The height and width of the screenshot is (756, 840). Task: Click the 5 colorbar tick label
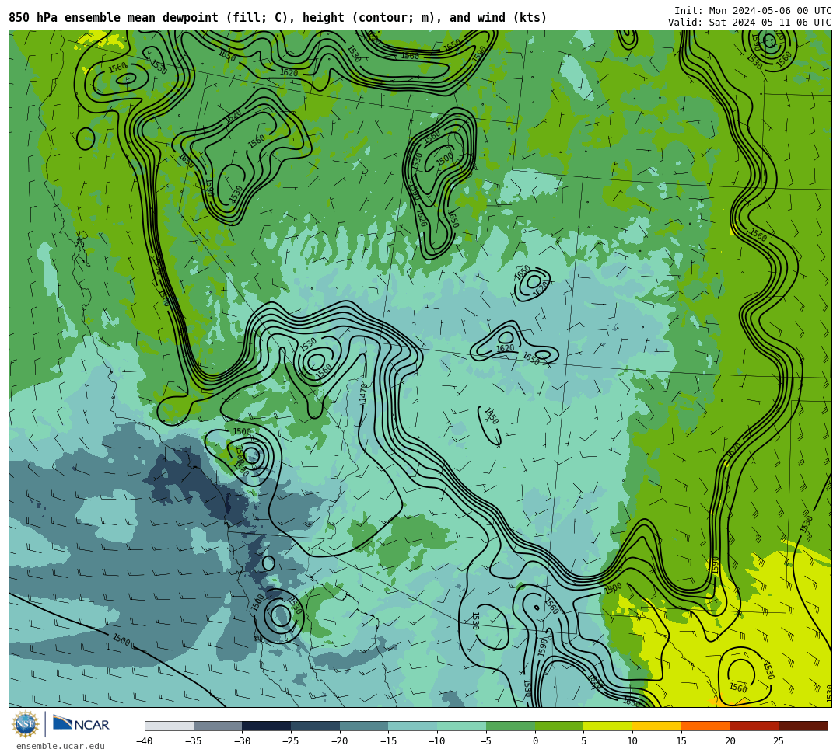pyautogui.click(x=583, y=741)
